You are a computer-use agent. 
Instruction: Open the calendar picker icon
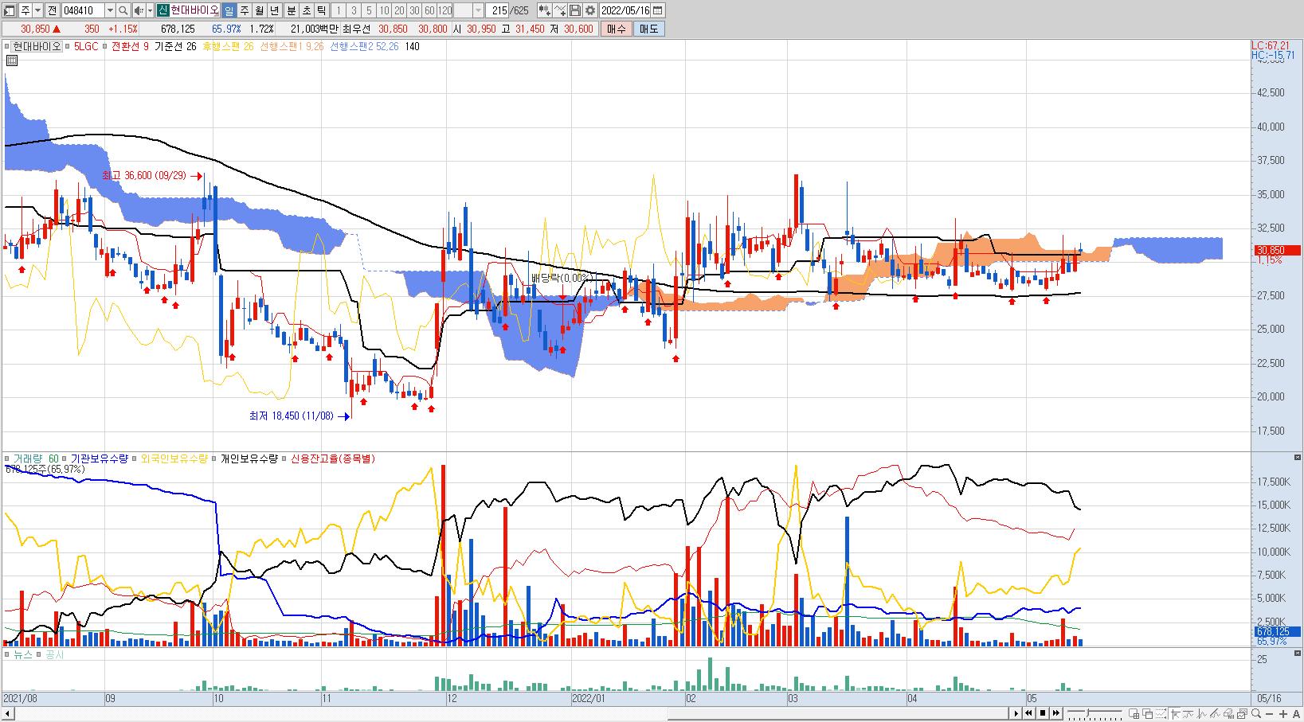(658, 10)
